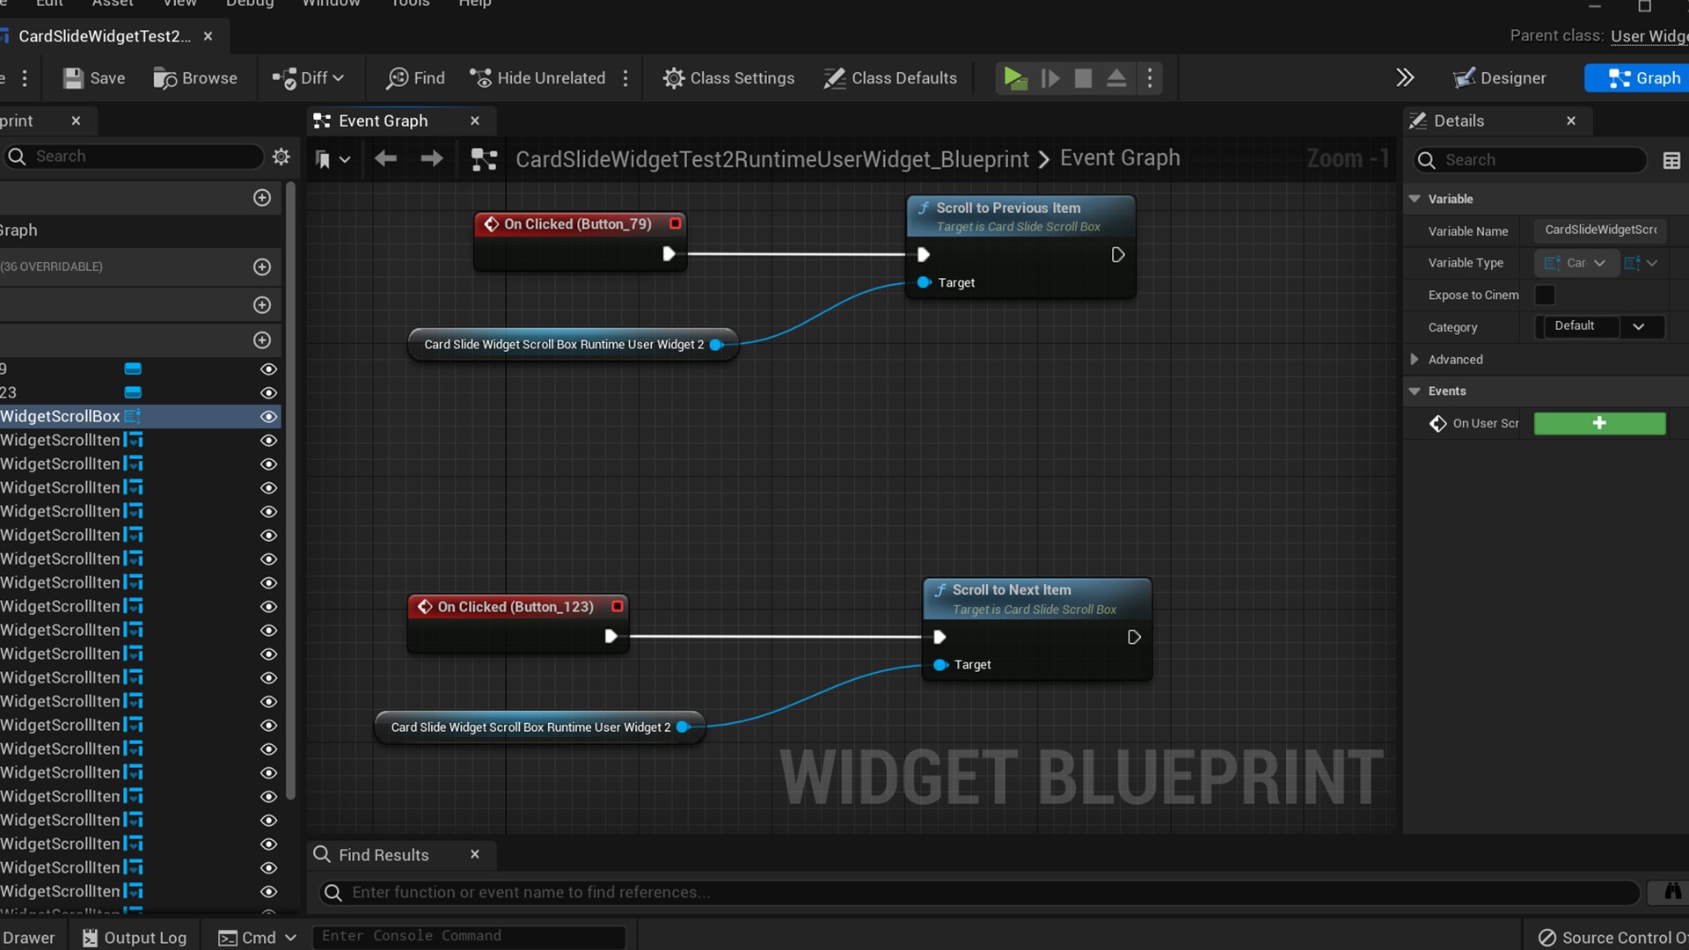Open the Find tool in the blueprint toolbar

pyautogui.click(x=414, y=77)
